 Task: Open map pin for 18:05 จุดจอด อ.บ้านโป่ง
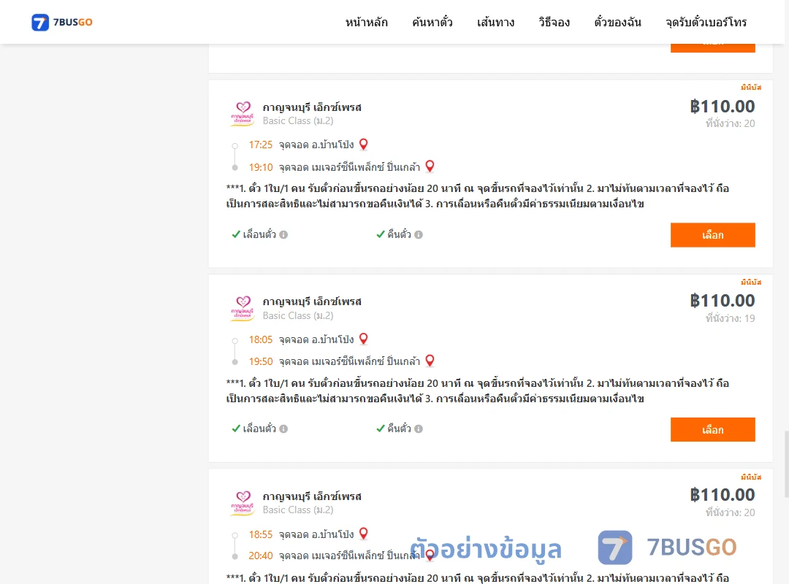pyautogui.click(x=363, y=339)
